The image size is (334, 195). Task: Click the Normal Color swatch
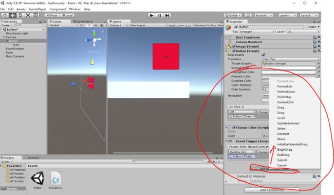[x=289, y=67]
